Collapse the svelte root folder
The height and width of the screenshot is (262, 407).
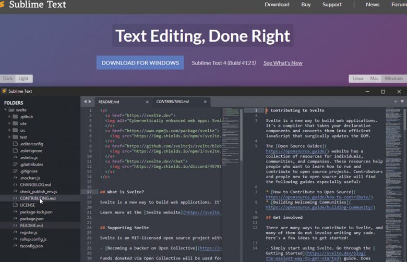coord(5,110)
